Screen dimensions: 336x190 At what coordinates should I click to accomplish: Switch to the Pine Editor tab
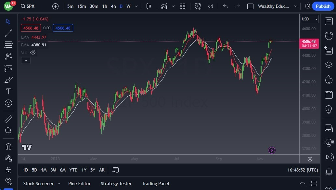[79, 184]
